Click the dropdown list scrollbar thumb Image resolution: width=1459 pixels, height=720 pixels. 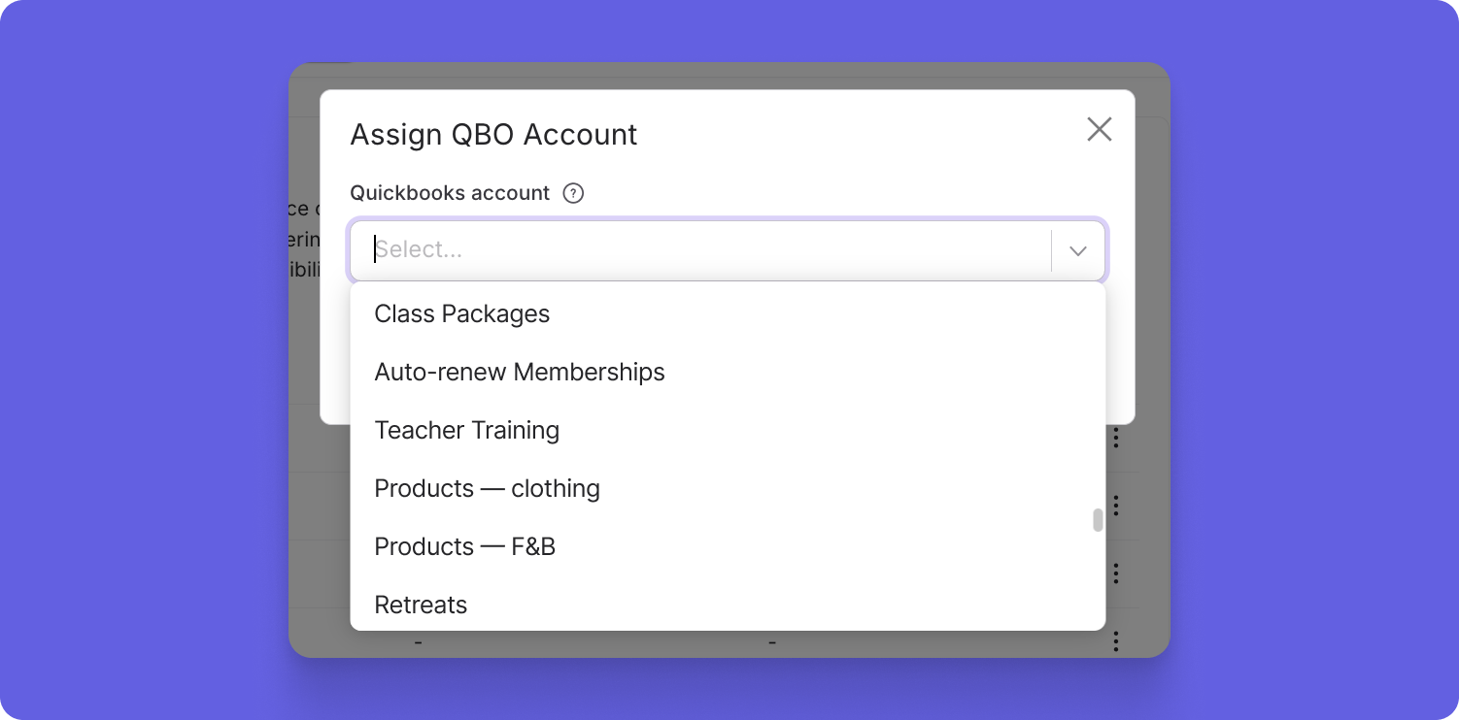[1098, 520]
